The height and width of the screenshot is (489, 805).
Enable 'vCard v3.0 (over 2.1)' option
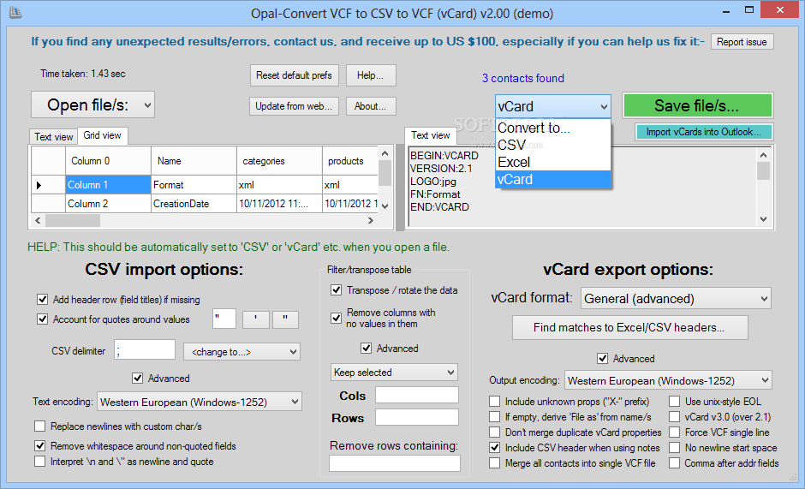coord(675,416)
